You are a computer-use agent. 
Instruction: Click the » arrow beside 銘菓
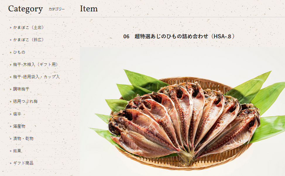click(11, 151)
